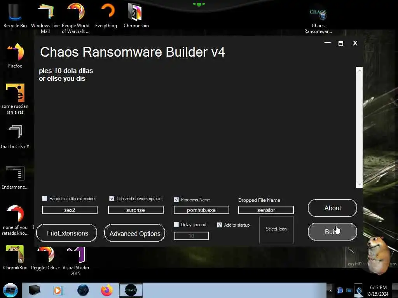Click the file extension field containing sex2
The height and width of the screenshot is (298, 398).
[x=70, y=210]
